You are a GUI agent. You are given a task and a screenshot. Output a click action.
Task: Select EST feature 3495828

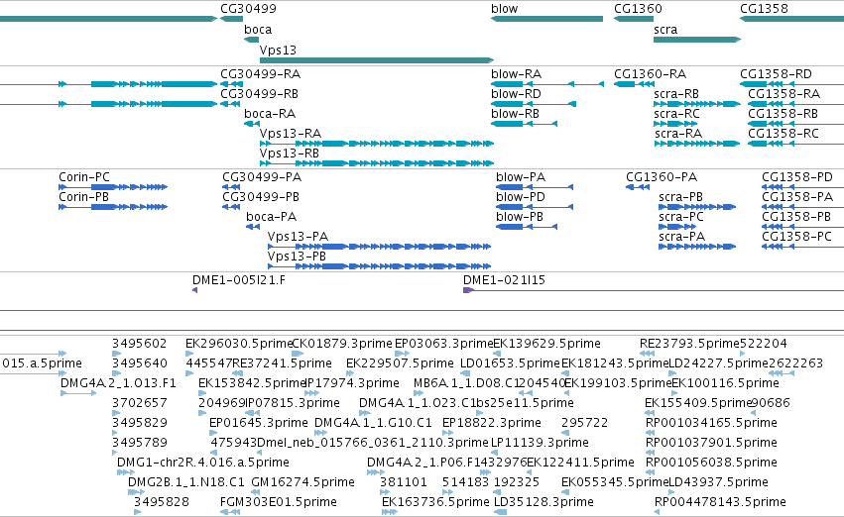pyautogui.click(x=137, y=512)
